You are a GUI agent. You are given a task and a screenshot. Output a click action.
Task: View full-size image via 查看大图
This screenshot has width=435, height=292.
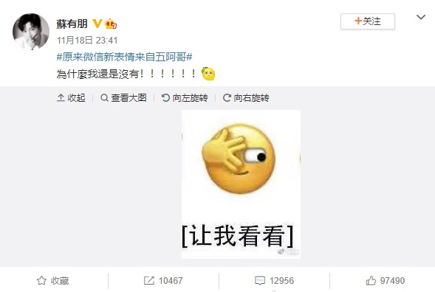[123, 98]
